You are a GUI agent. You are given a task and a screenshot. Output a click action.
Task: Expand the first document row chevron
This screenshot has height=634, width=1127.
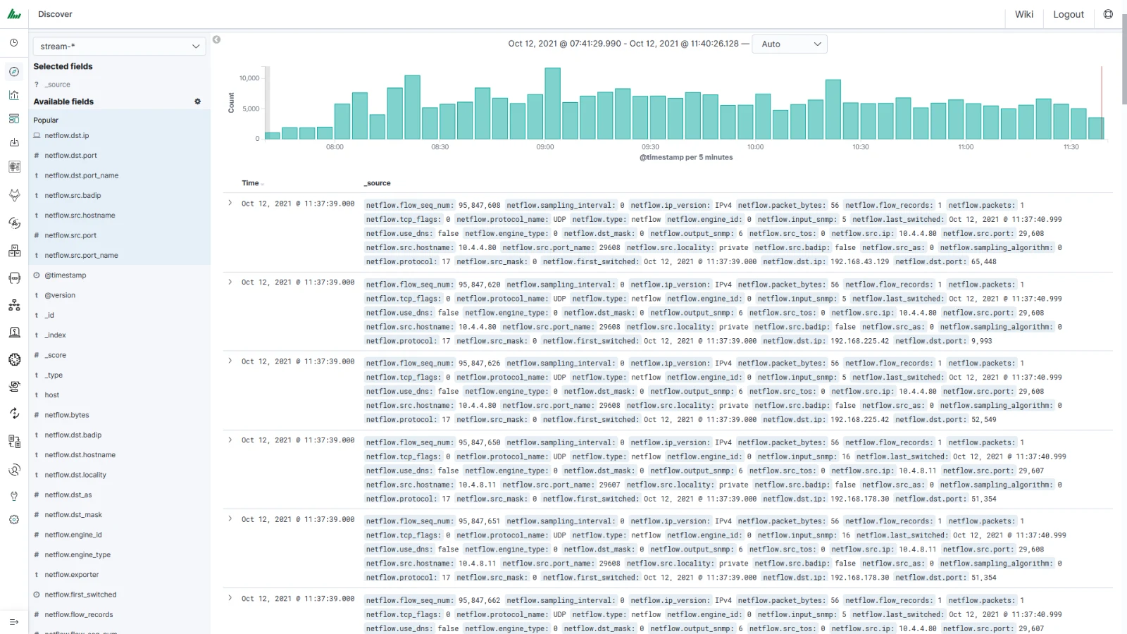230,203
